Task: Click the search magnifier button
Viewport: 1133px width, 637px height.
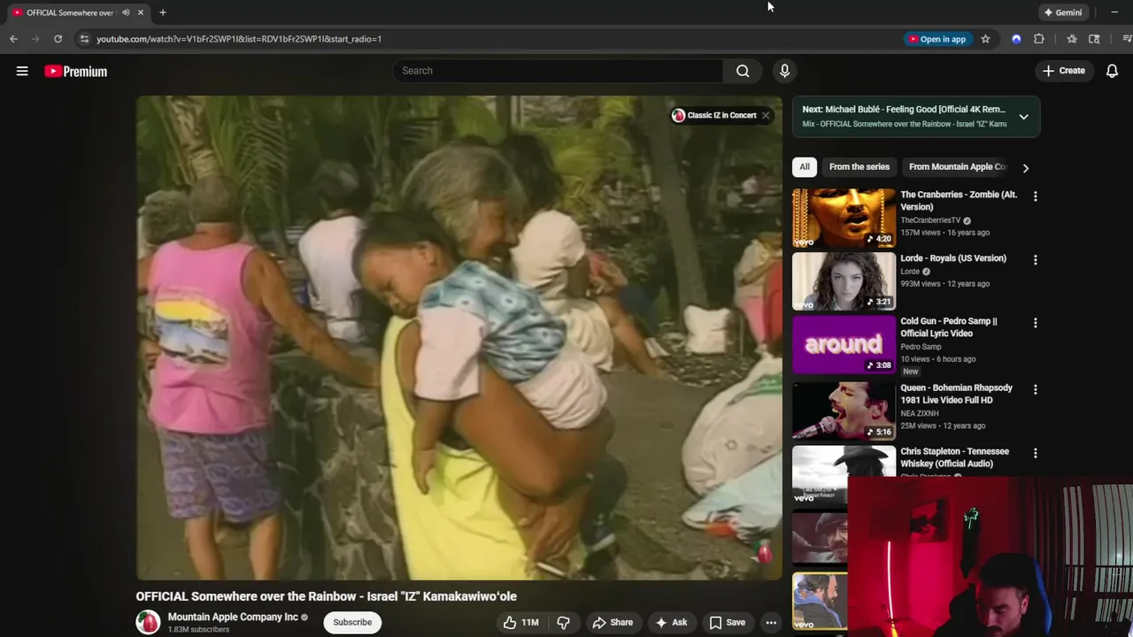Action: [x=743, y=71]
